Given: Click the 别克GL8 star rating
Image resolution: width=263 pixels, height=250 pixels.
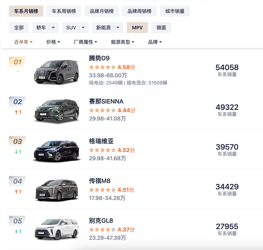Looking at the screenshot, I should point(102,230).
